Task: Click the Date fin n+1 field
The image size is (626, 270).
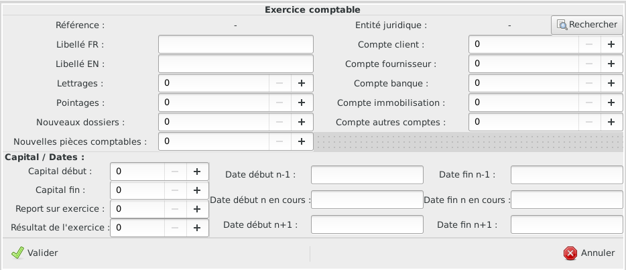Action: (567, 224)
